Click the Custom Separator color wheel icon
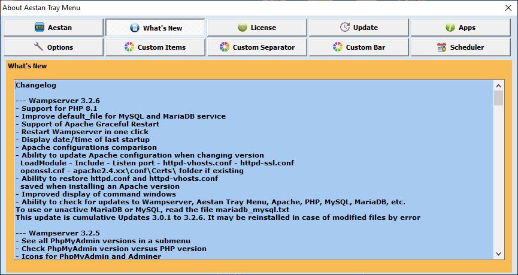Viewport: 518px width, 275px height. point(225,47)
